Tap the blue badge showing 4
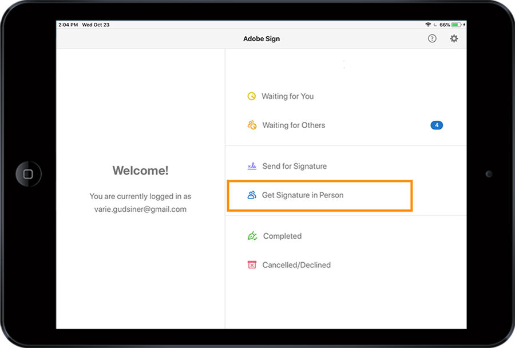 coord(437,125)
